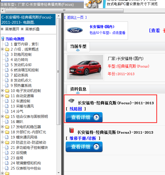Select 菜单展开 to expand the menu
The image size is (165, 175).
(12, 29)
